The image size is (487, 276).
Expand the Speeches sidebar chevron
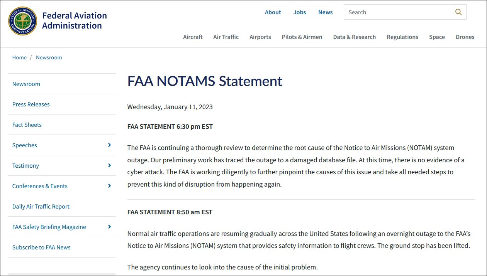(x=109, y=145)
